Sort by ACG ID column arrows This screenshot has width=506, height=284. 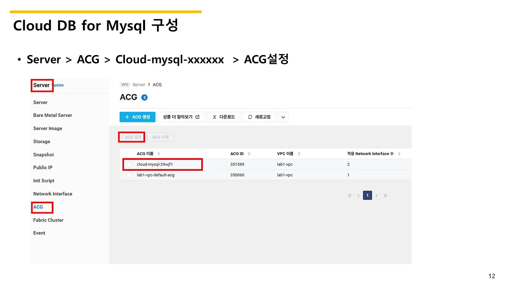(249, 154)
